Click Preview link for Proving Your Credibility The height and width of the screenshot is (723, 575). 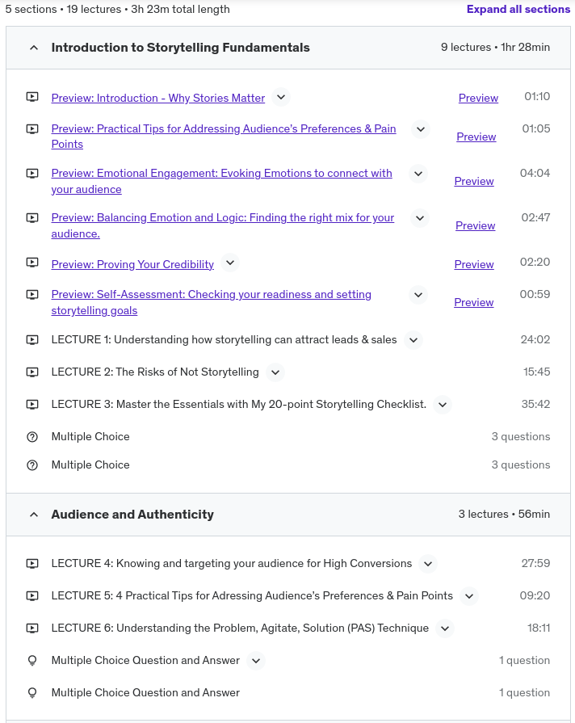pyautogui.click(x=474, y=264)
